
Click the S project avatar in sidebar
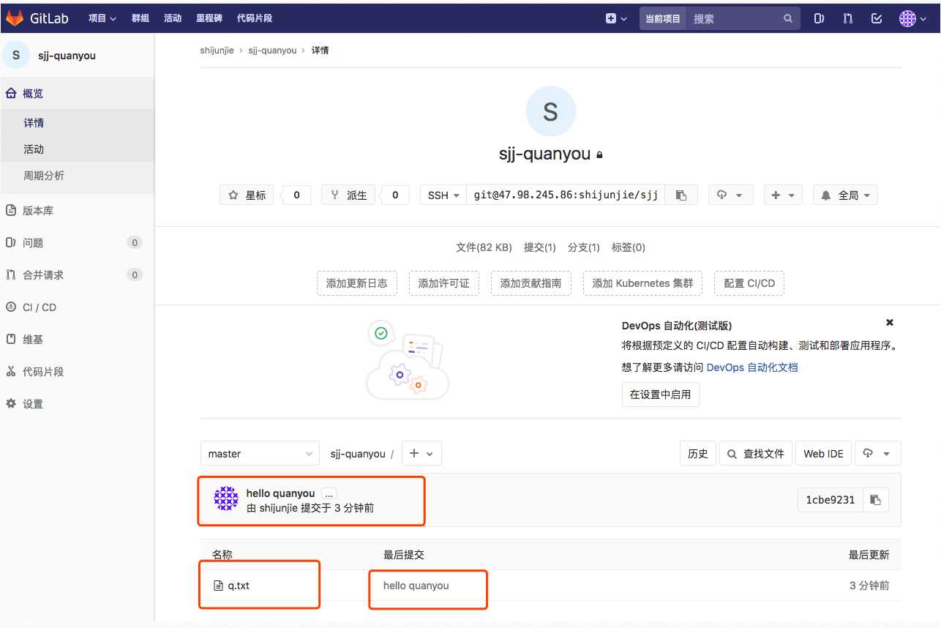16,55
